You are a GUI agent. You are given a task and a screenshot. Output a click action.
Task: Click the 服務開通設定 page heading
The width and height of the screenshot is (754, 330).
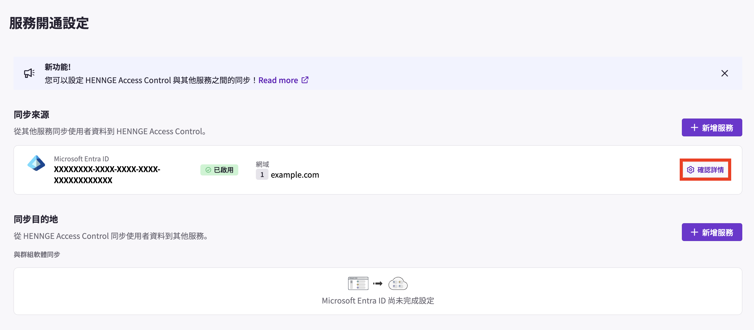49,23
